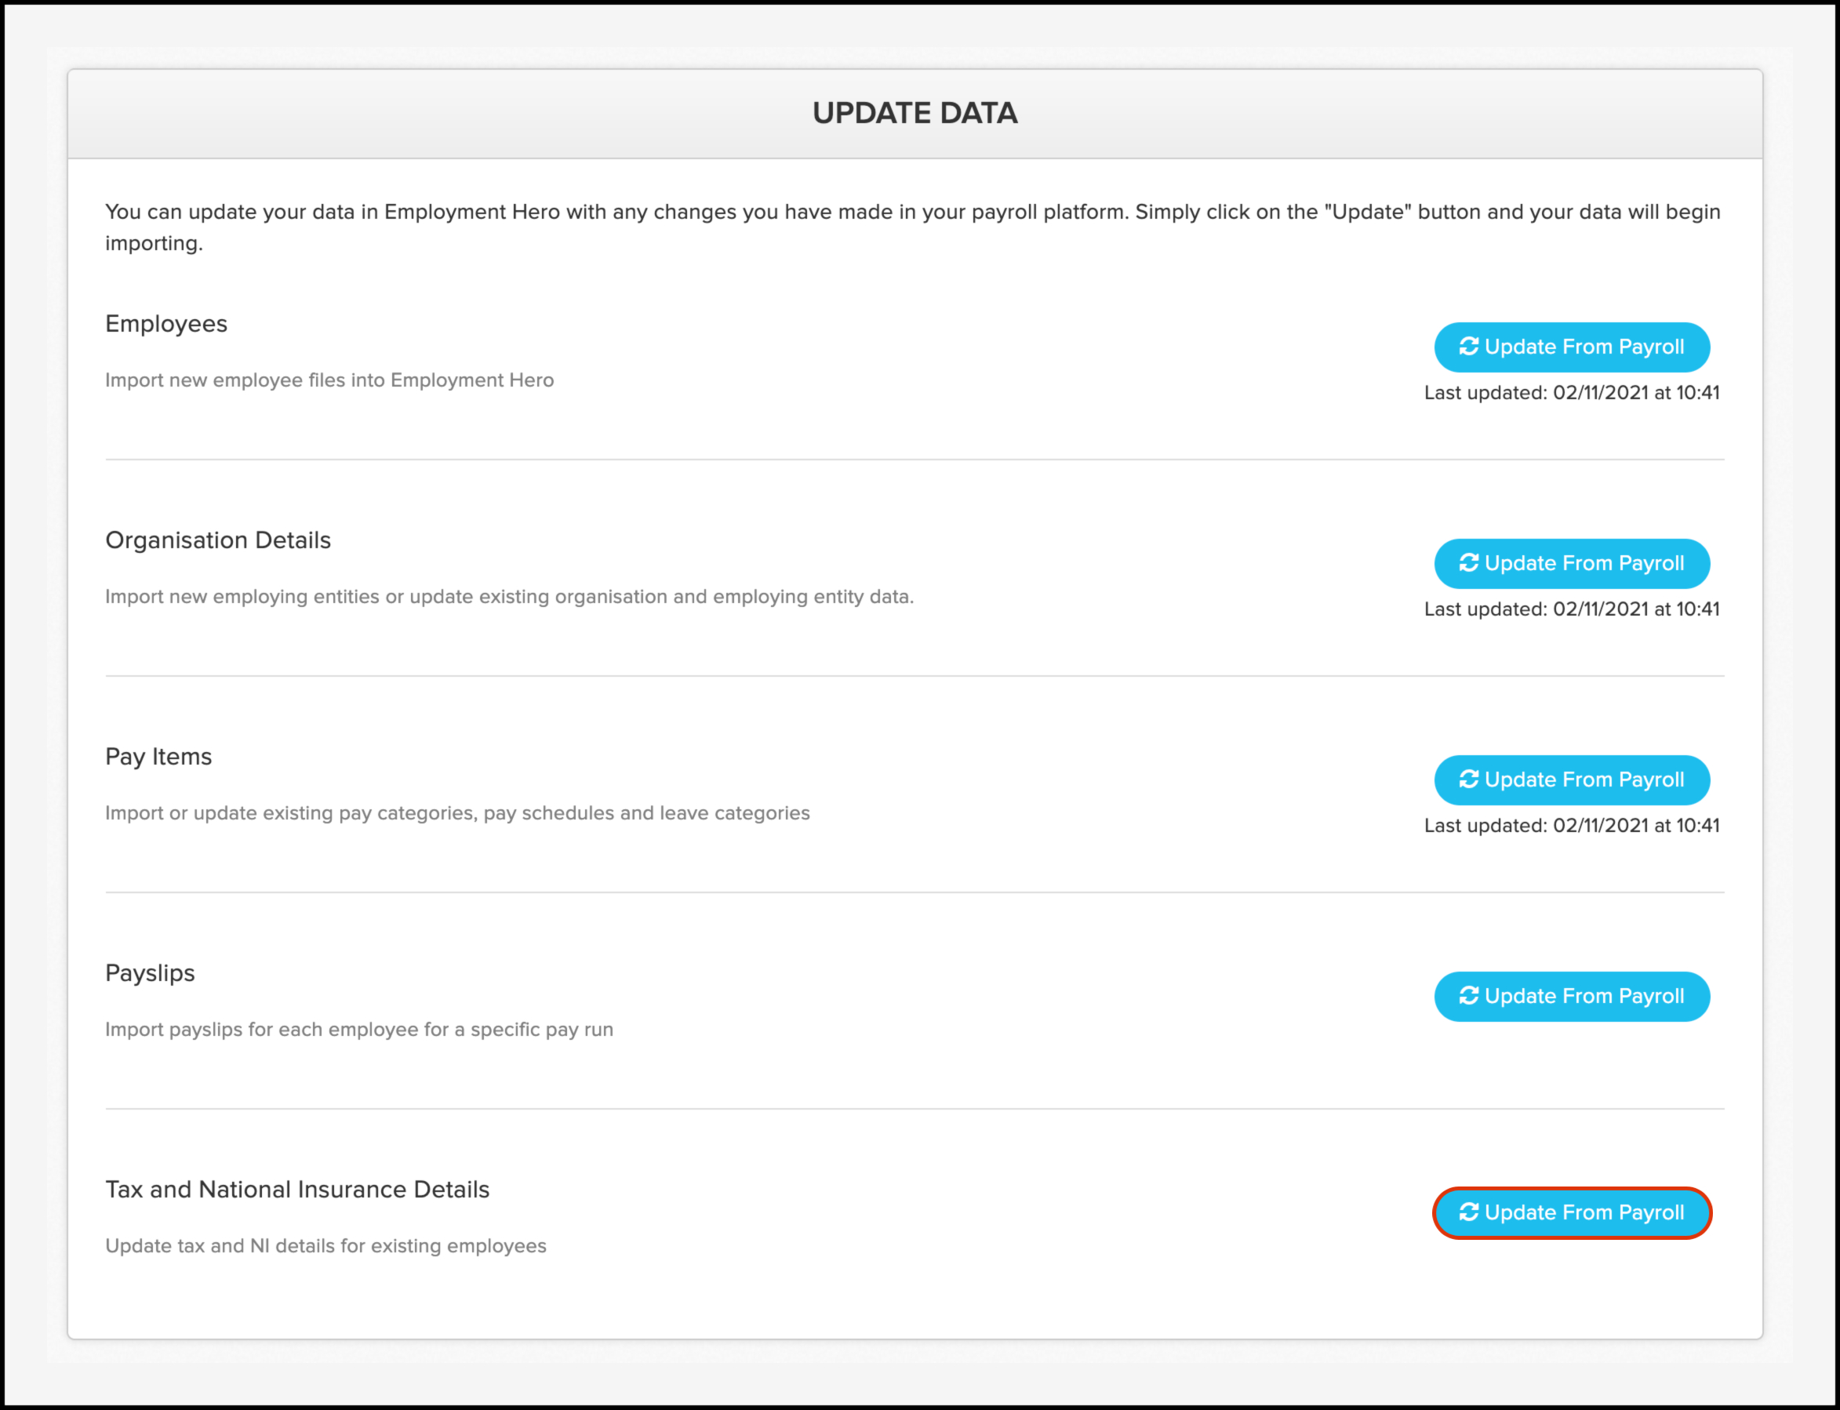Click the sync icon for Tax and NI update
The width and height of the screenshot is (1840, 1410).
(x=1468, y=1212)
